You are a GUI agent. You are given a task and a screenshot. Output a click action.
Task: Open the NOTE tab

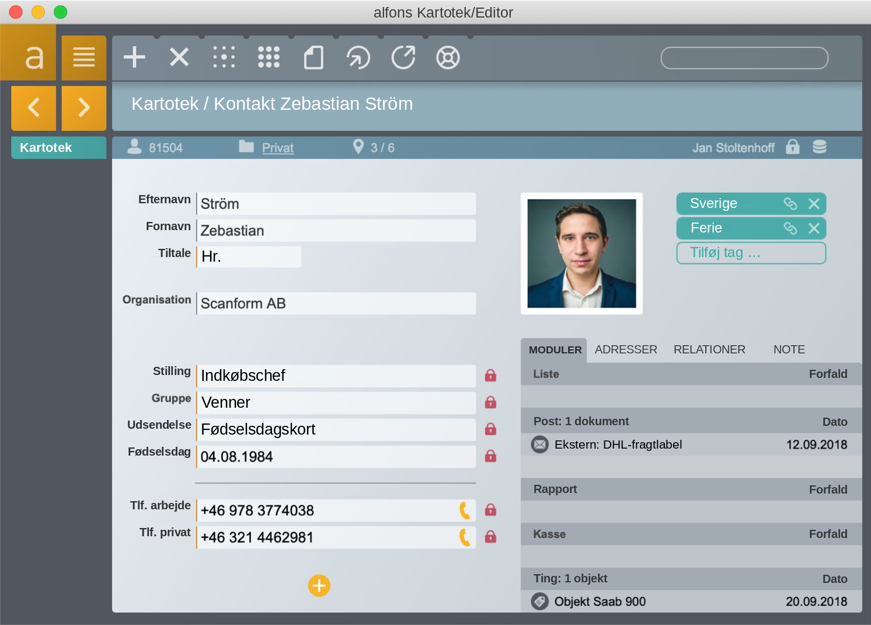pyautogui.click(x=789, y=349)
